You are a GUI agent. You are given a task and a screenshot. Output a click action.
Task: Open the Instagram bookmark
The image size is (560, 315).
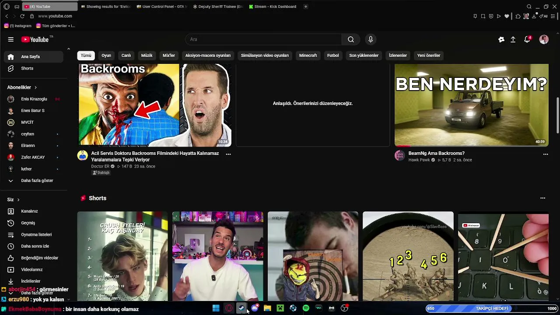coord(18,26)
